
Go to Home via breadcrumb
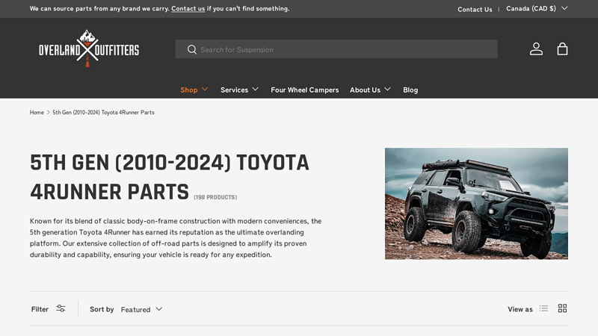(x=37, y=113)
